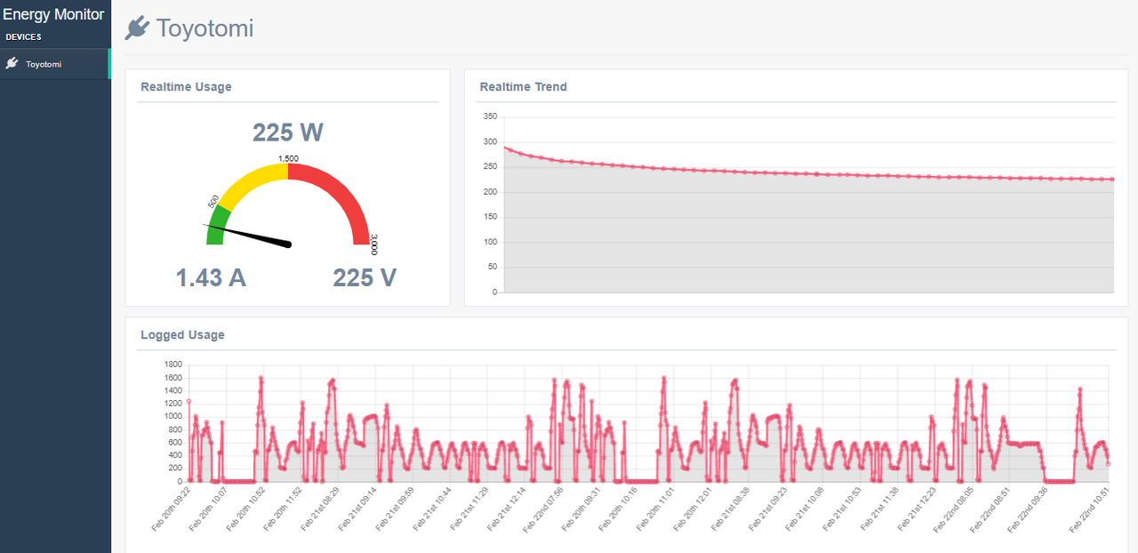Click the final hollow point on Logged Usage
The image size is (1138, 553).
point(1108,464)
